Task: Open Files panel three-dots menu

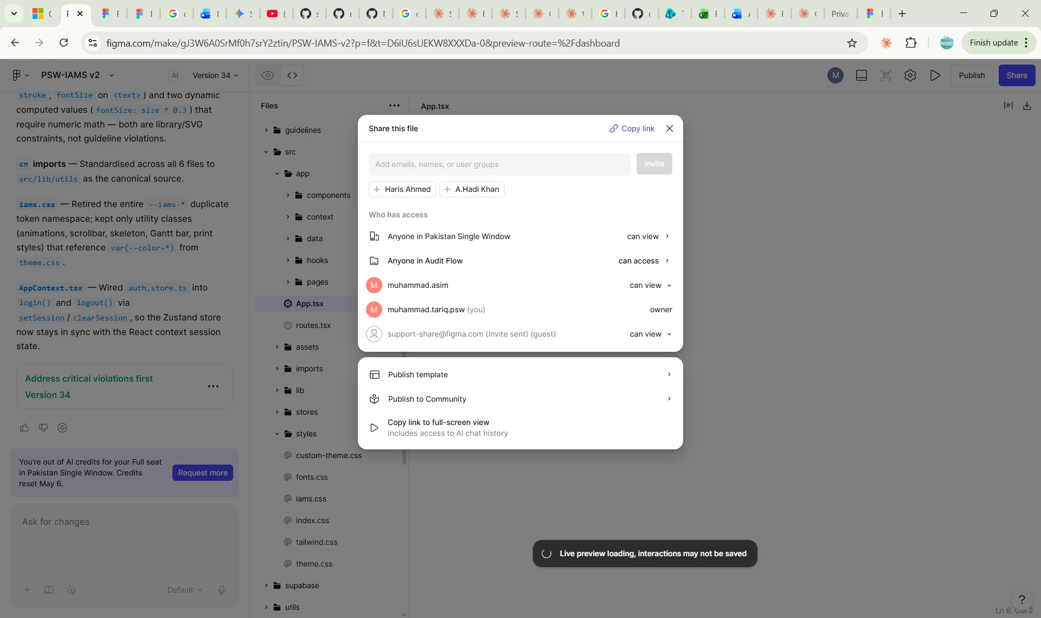Action: click(394, 106)
